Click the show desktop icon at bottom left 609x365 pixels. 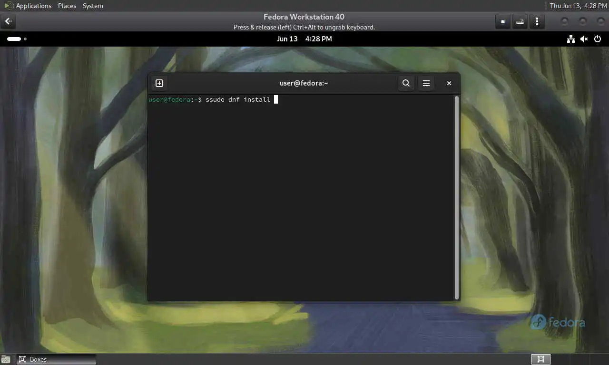click(x=6, y=360)
